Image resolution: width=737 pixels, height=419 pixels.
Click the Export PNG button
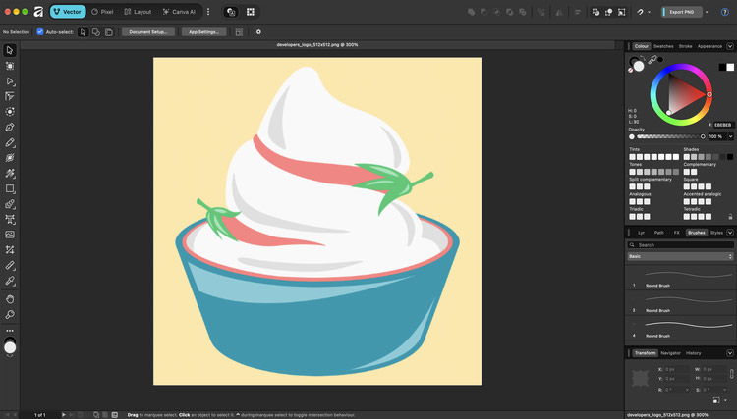pyautogui.click(x=682, y=12)
